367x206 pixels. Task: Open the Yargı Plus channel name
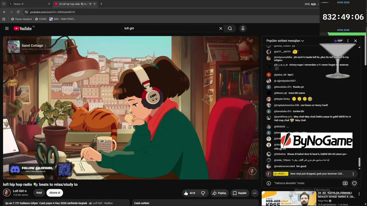coord(323,201)
